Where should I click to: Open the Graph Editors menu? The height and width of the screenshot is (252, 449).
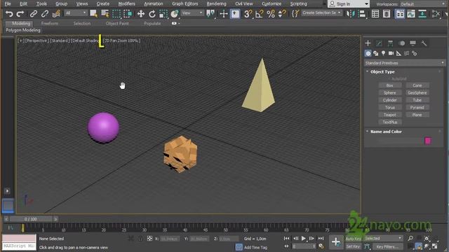[x=185, y=3]
